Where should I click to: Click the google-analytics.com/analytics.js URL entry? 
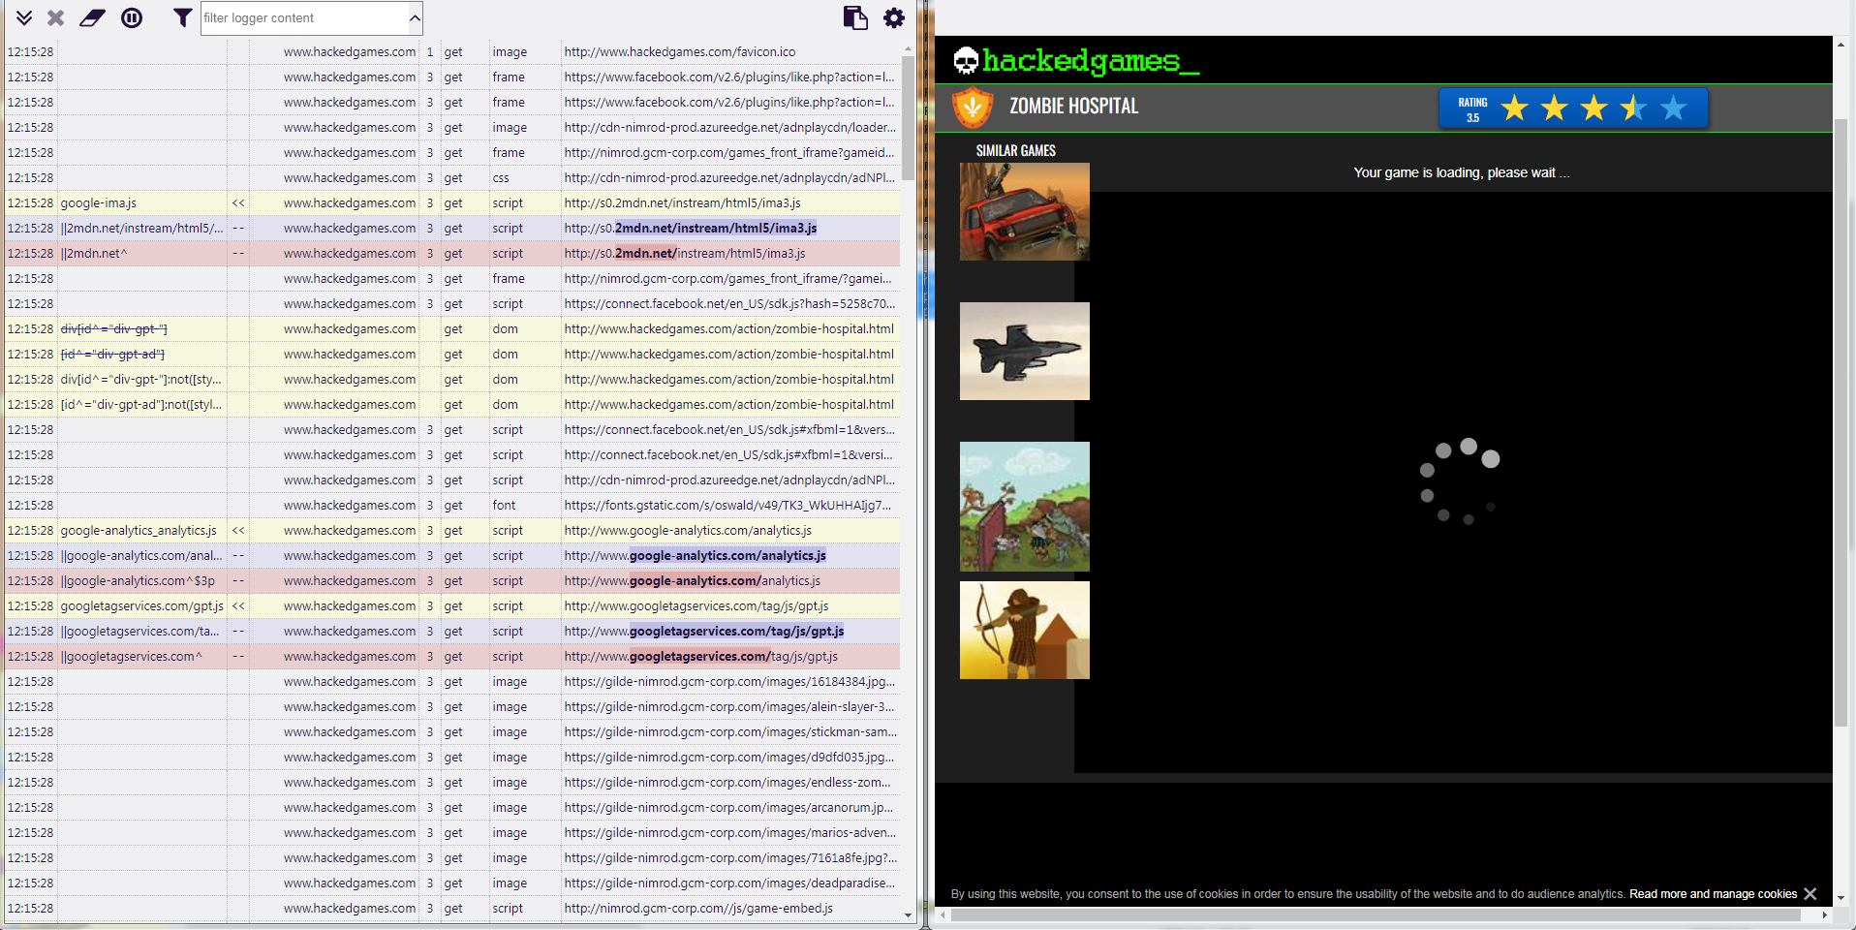click(x=727, y=555)
